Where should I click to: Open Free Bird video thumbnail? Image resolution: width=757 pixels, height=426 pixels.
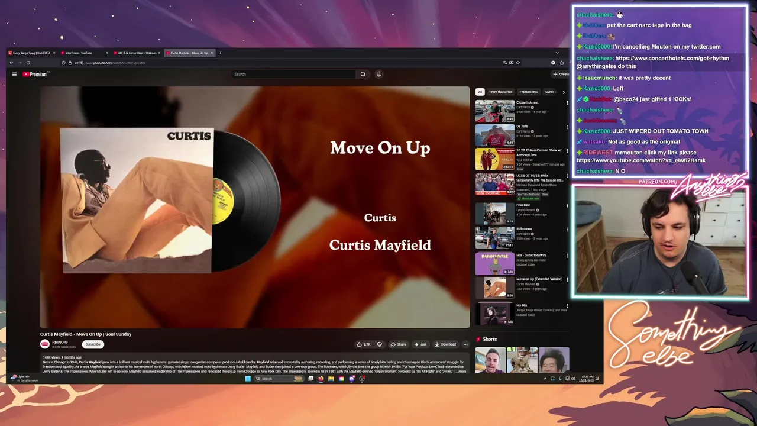[495, 214]
